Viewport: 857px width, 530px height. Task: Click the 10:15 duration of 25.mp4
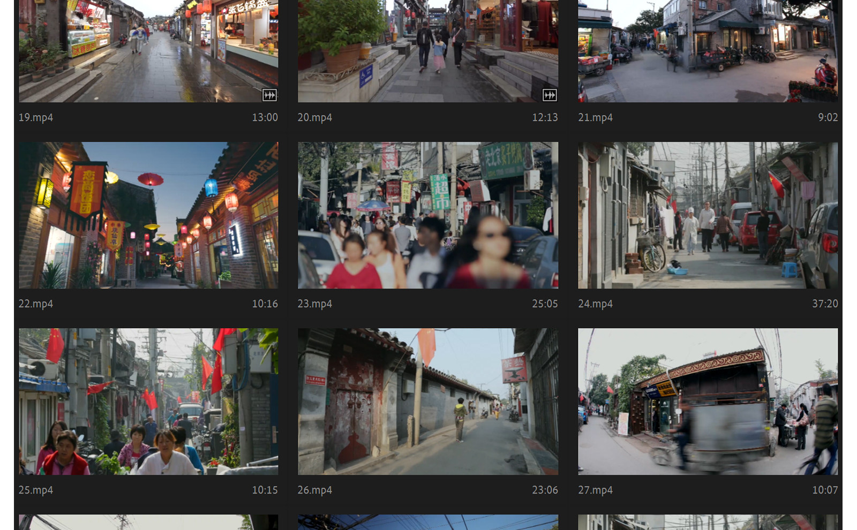click(265, 490)
